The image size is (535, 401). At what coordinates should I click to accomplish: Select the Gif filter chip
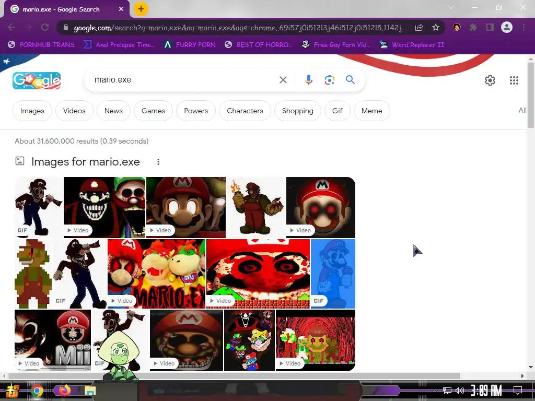point(337,111)
